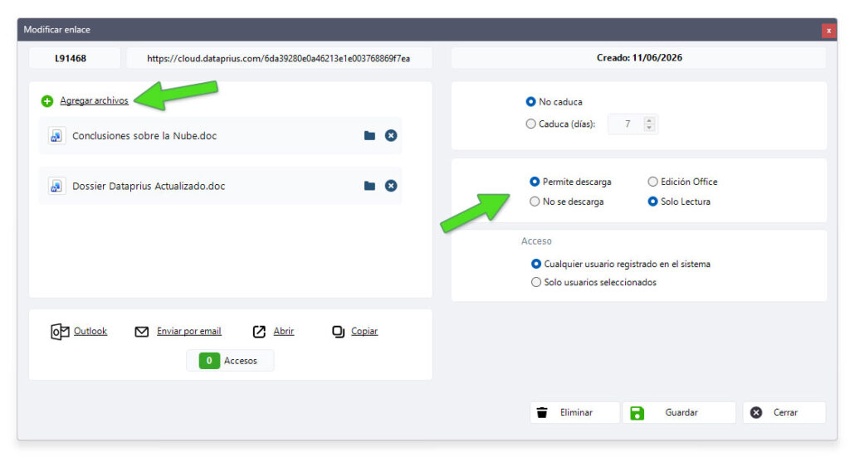850x462 pixels.
Task: Open folder icon for Conclusiones sobre la Nube.doc
Action: click(x=369, y=135)
